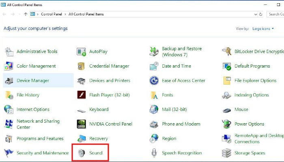Expand the chevron after Control Panel breadcrumb
The height and width of the screenshot is (162, 284).
click(x=65, y=14)
